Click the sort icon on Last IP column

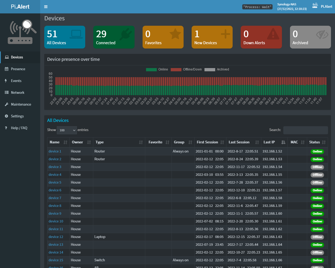283,142
